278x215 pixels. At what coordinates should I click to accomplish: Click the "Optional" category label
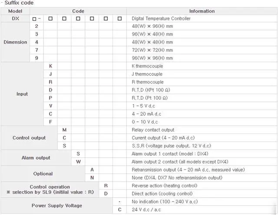pyautogui.click(x=43, y=174)
